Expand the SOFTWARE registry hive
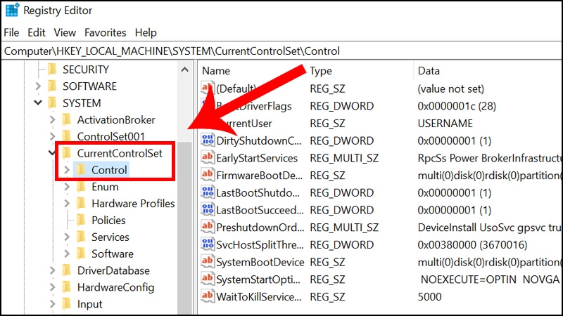This screenshot has width=563, height=316. tap(38, 86)
